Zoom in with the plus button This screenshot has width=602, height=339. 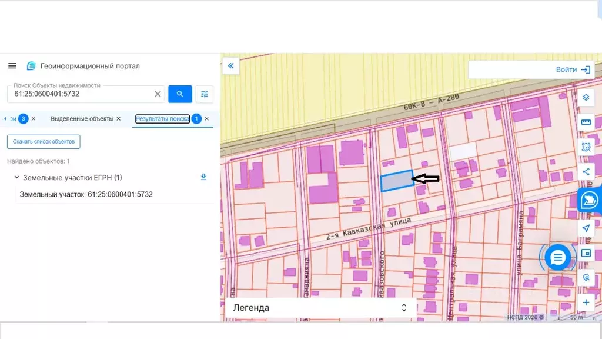(586, 303)
